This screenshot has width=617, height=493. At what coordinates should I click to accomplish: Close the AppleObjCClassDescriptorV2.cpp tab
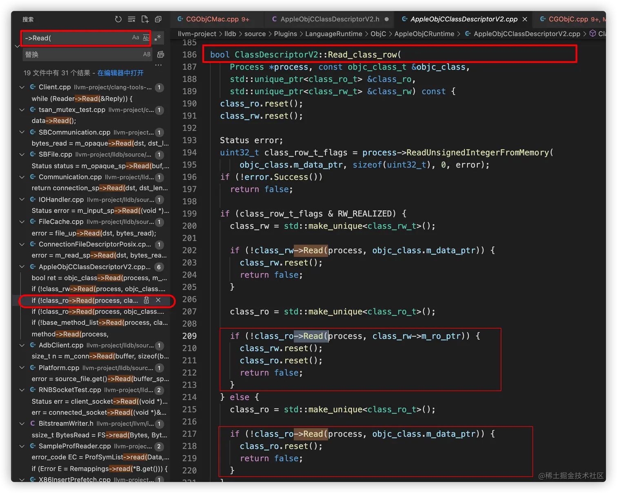click(525, 19)
